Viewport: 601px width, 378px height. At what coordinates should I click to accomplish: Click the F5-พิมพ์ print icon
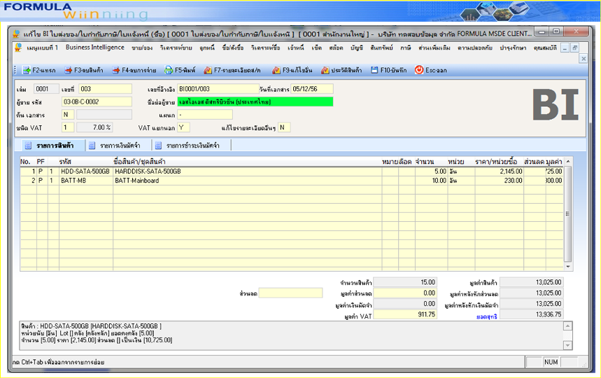tap(169, 70)
